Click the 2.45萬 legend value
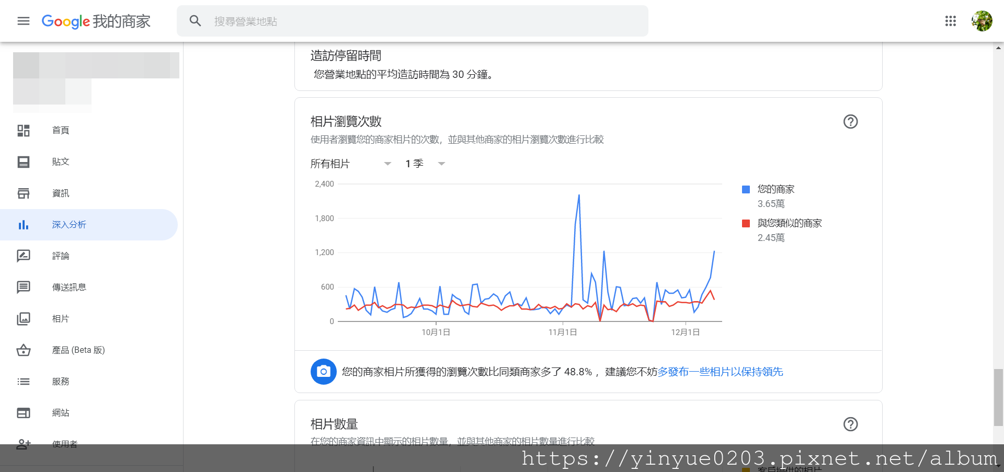This screenshot has width=1004, height=472. pyautogui.click(x=771, y=238)
